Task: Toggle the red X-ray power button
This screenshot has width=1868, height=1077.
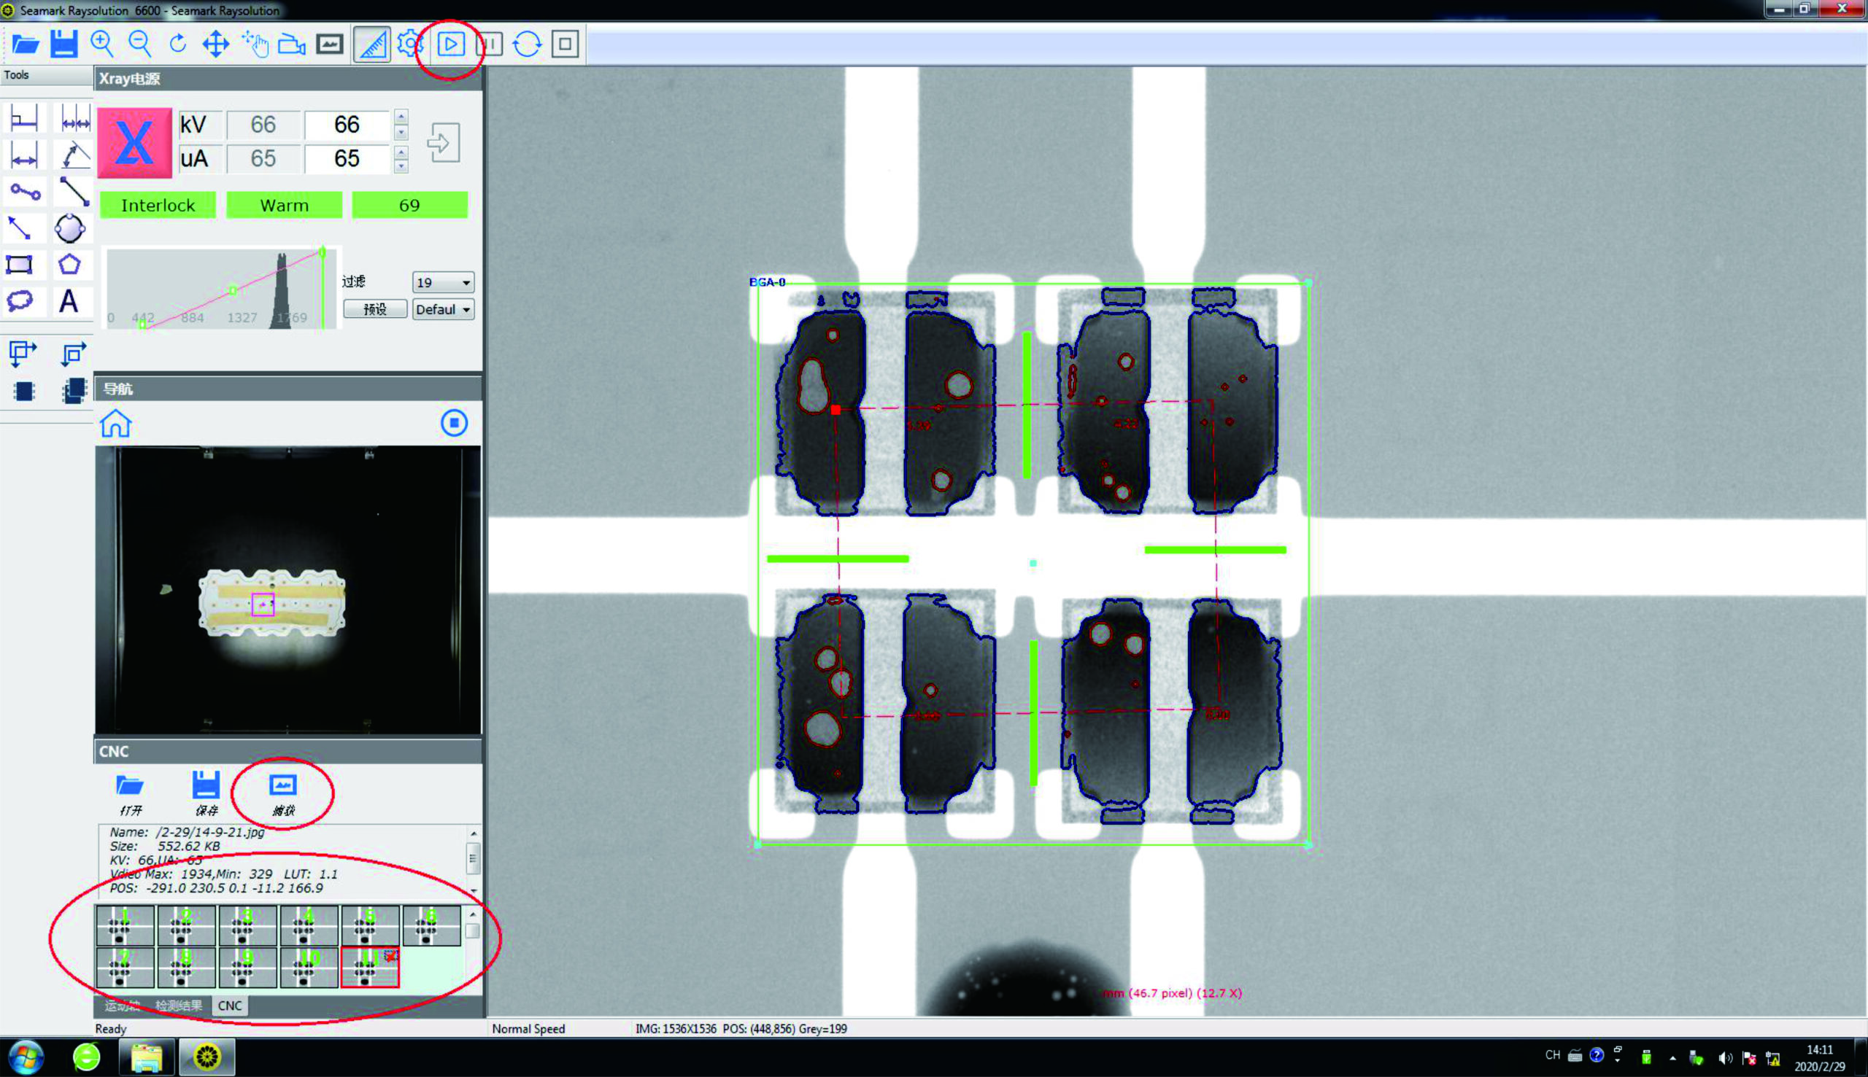Action: (135, 142)
